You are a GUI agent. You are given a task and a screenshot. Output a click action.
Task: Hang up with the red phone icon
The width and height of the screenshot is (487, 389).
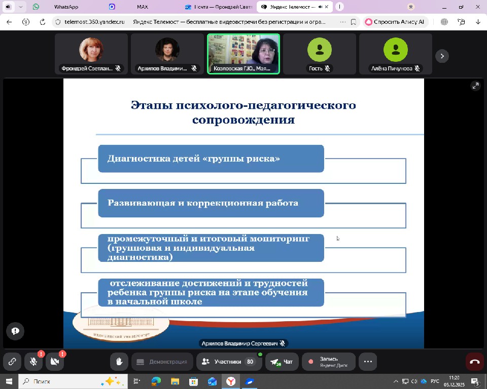point(475,362)
